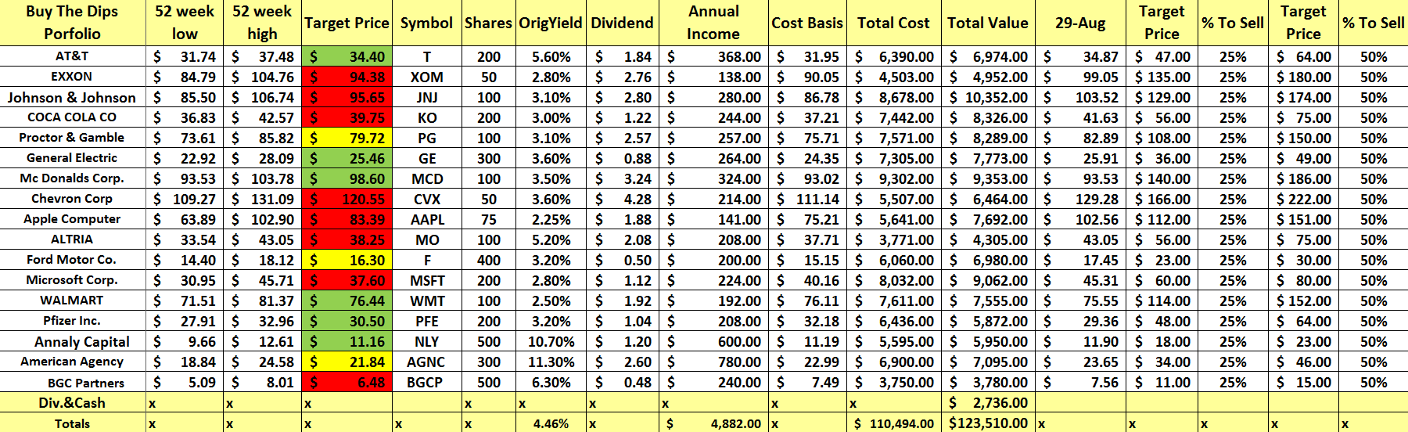Select the 'AT&T' row name cell

pos(73,56)
